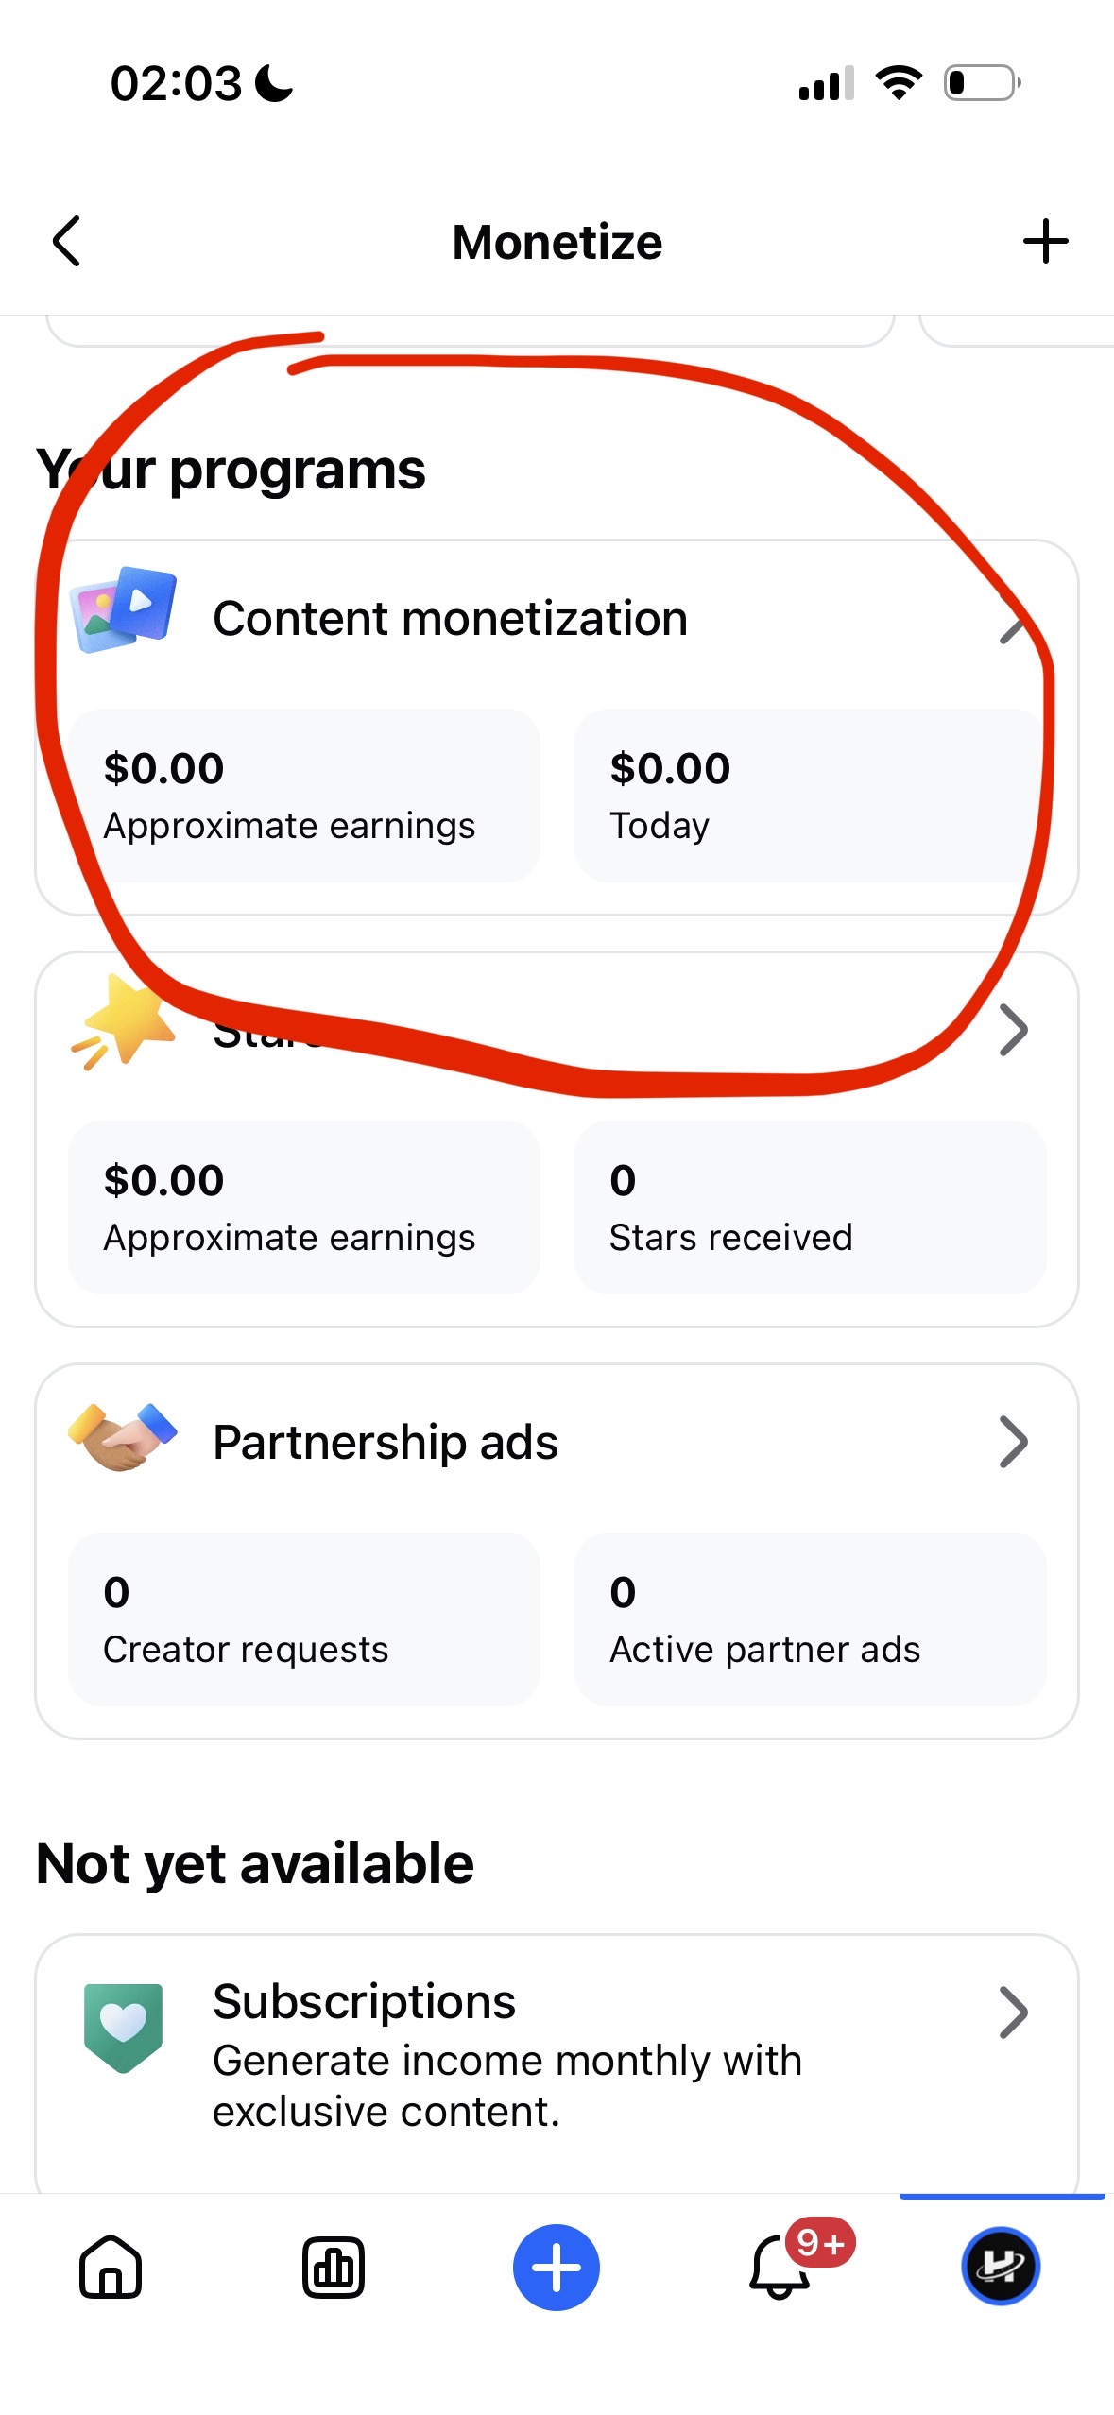
Task: Expand Partnership ads via chevron
Action: click(1013, 1442)
